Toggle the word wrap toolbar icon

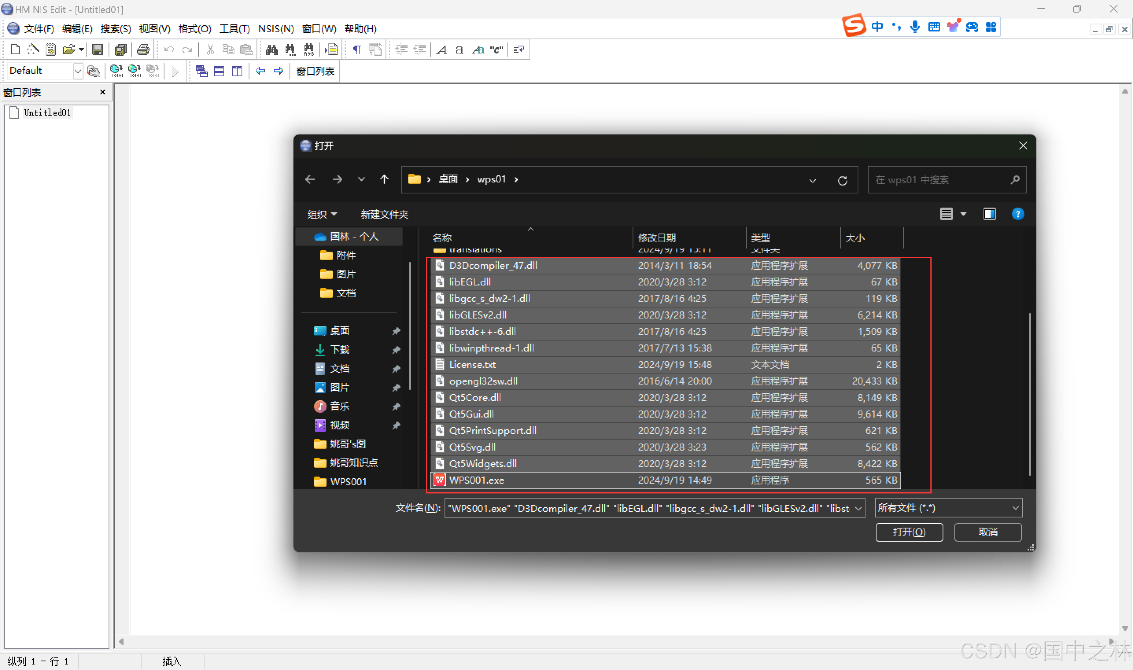(519, 49)
